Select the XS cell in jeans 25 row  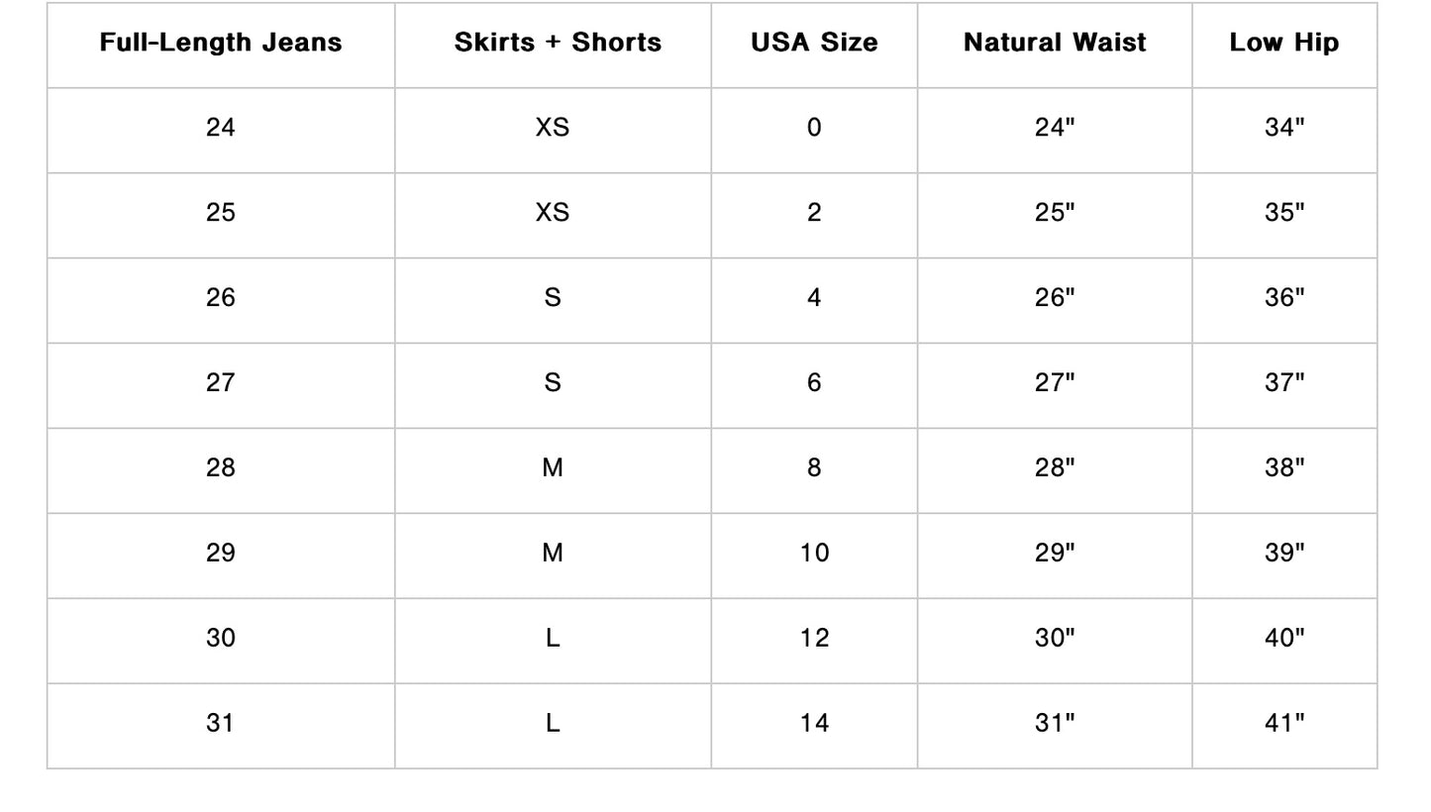click(x=553, y=213)
